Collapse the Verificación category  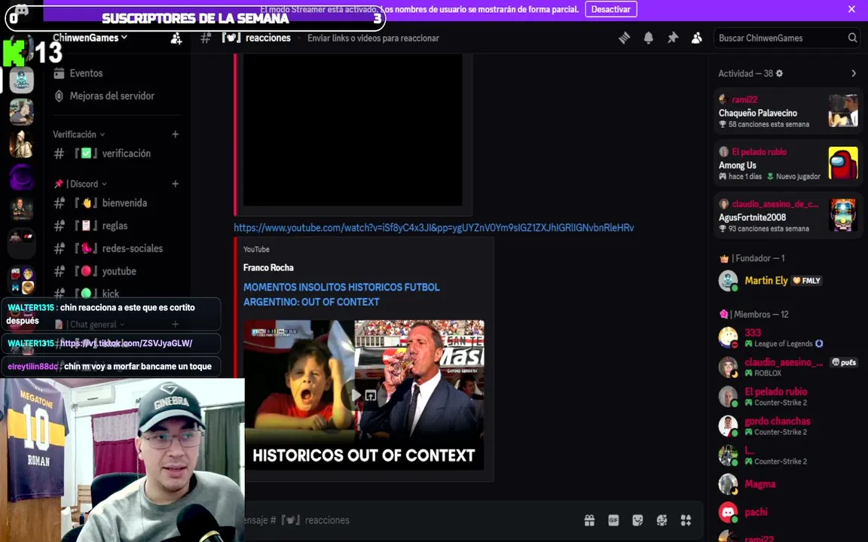click(78, 135)
